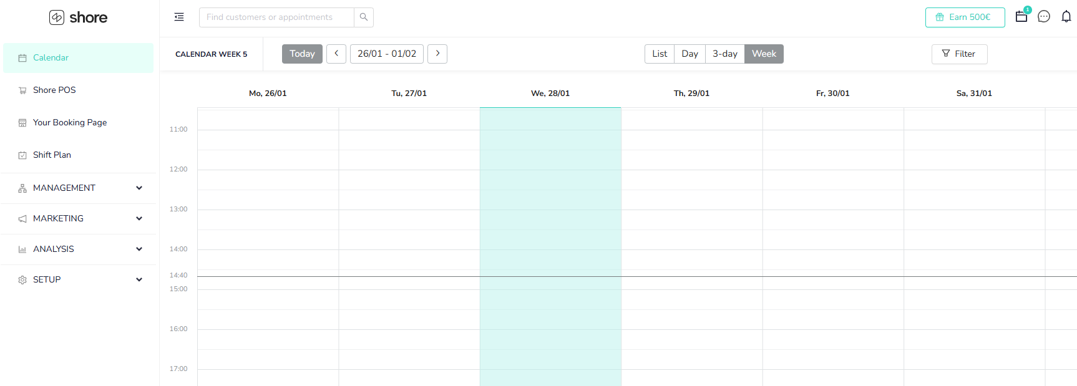The height and width of the screenshot is (386, 1077).
Task: Click the Earn 500€ button
Action: tap(965, 17)
